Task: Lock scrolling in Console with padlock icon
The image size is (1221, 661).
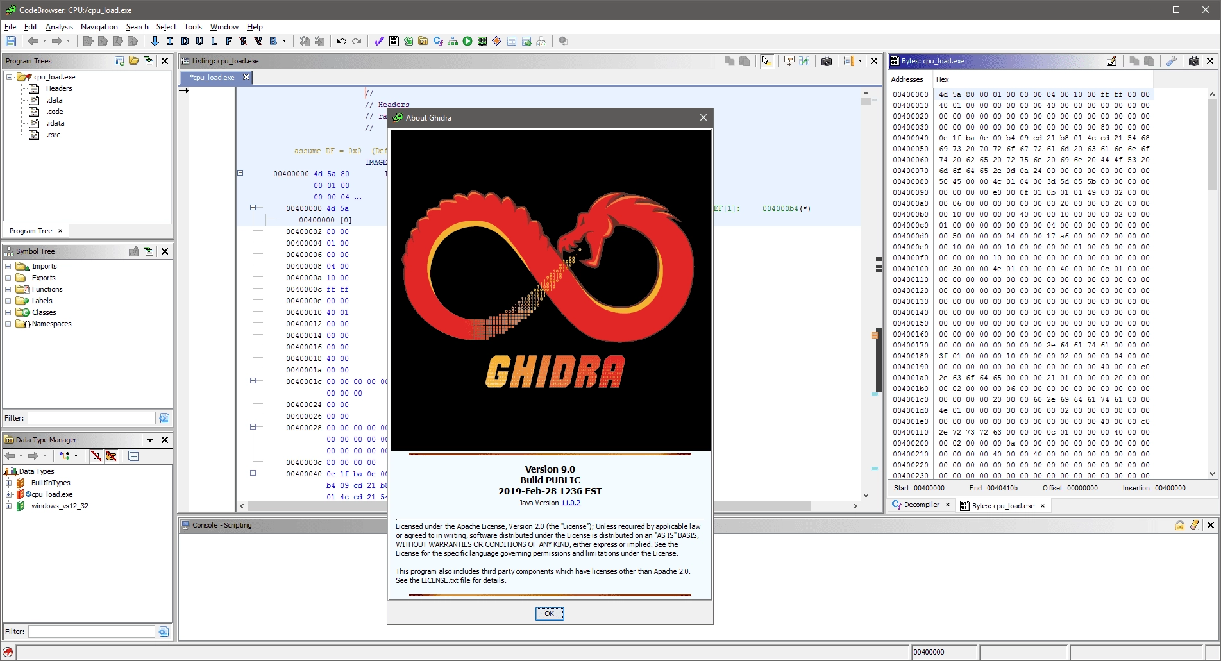Action: coord(1180,525)
